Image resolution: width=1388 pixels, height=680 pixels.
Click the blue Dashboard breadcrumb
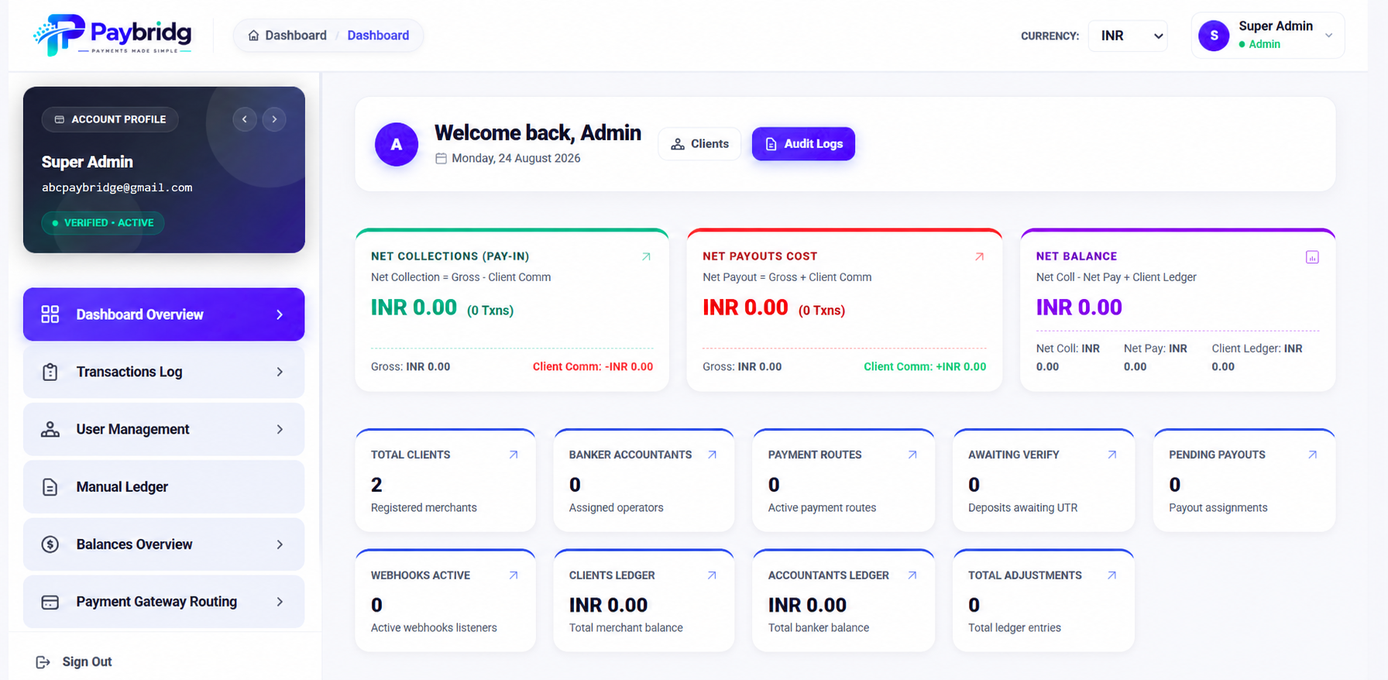(378, 36)
